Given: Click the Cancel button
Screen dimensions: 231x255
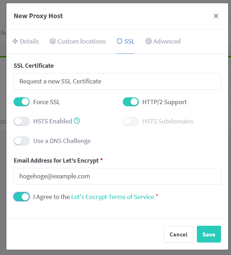Looking at the screenshot, I should tap(178, 234).
